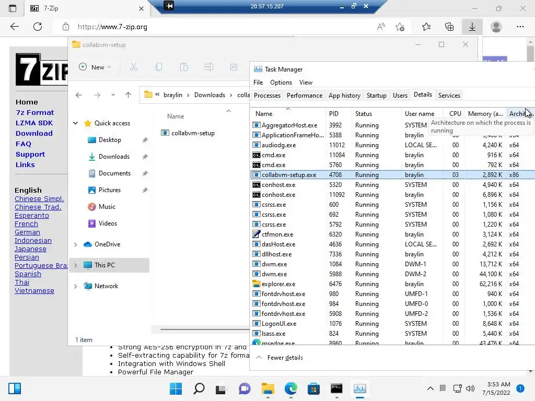Switch to the Startup tab
535x401 pixels.
[376, 96]
